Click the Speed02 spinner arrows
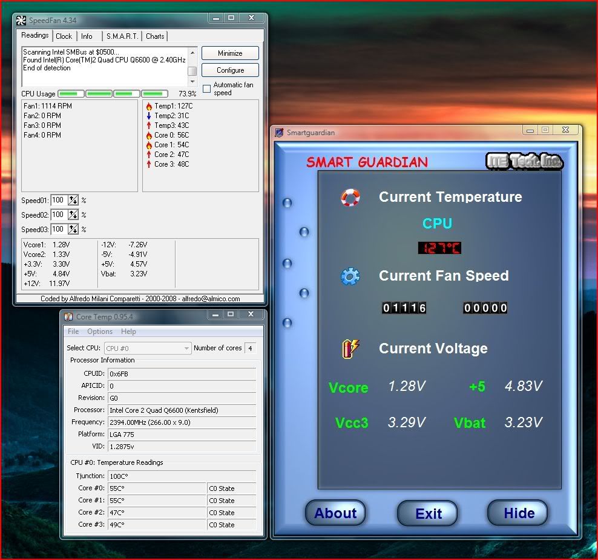 pos(73,215)
